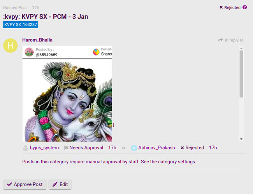Click the manual approval notice text

click(x=109, y=162)
